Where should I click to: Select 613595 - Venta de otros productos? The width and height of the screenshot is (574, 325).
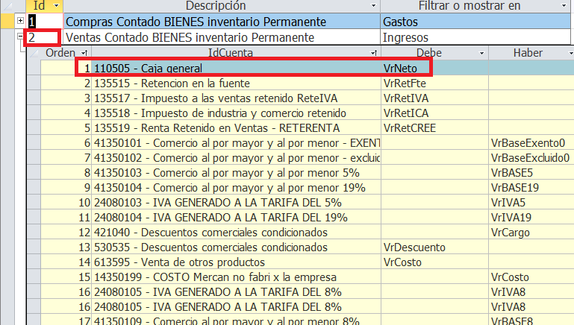pos(236,262)
